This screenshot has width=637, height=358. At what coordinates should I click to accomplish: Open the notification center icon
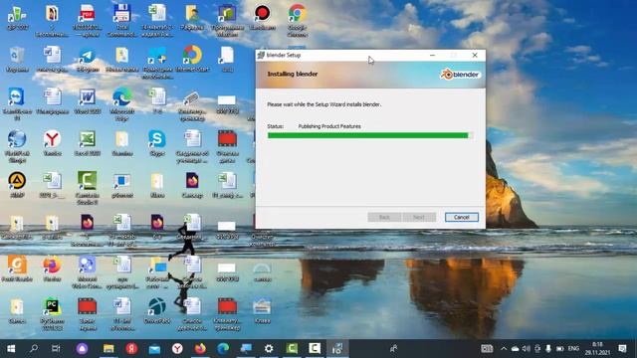[x=622, y=349]
